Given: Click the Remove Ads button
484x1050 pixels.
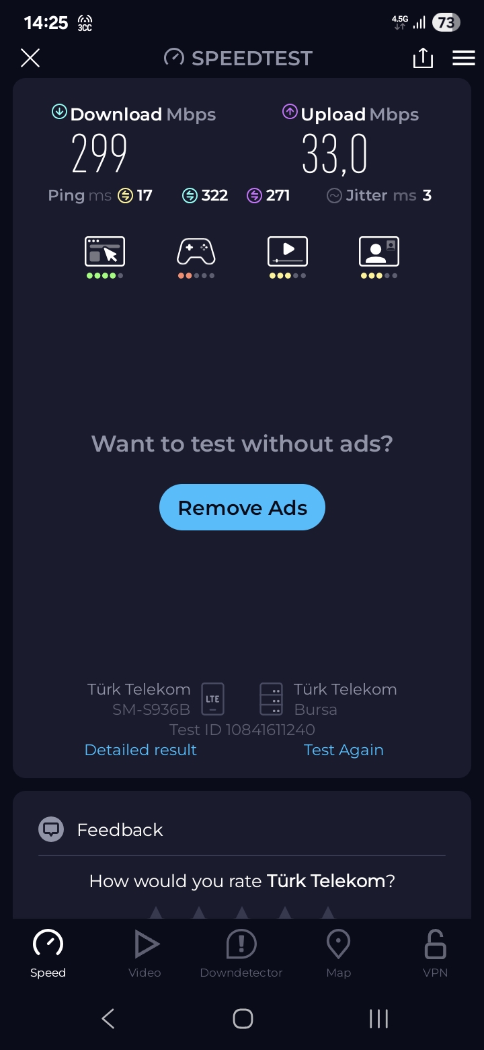Looking at the screenshot, I should click(242, 507).
